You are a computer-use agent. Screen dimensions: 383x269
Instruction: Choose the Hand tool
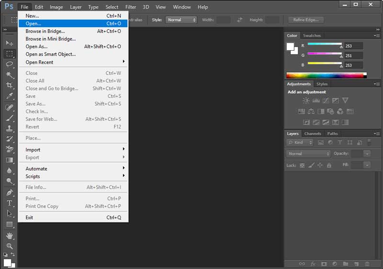(x=9, y=236)
